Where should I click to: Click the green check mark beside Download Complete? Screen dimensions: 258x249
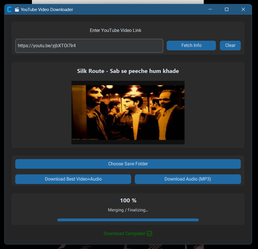click(149, 233)
